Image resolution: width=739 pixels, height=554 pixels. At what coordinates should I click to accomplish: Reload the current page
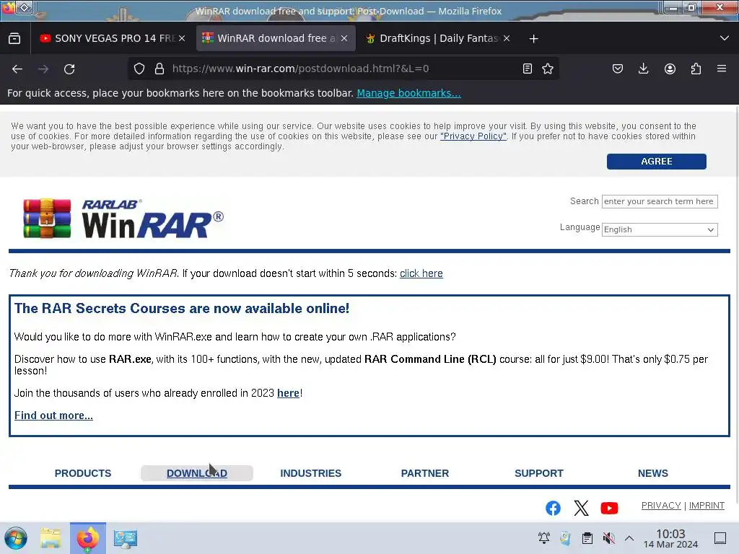click(x=69, y=69)
